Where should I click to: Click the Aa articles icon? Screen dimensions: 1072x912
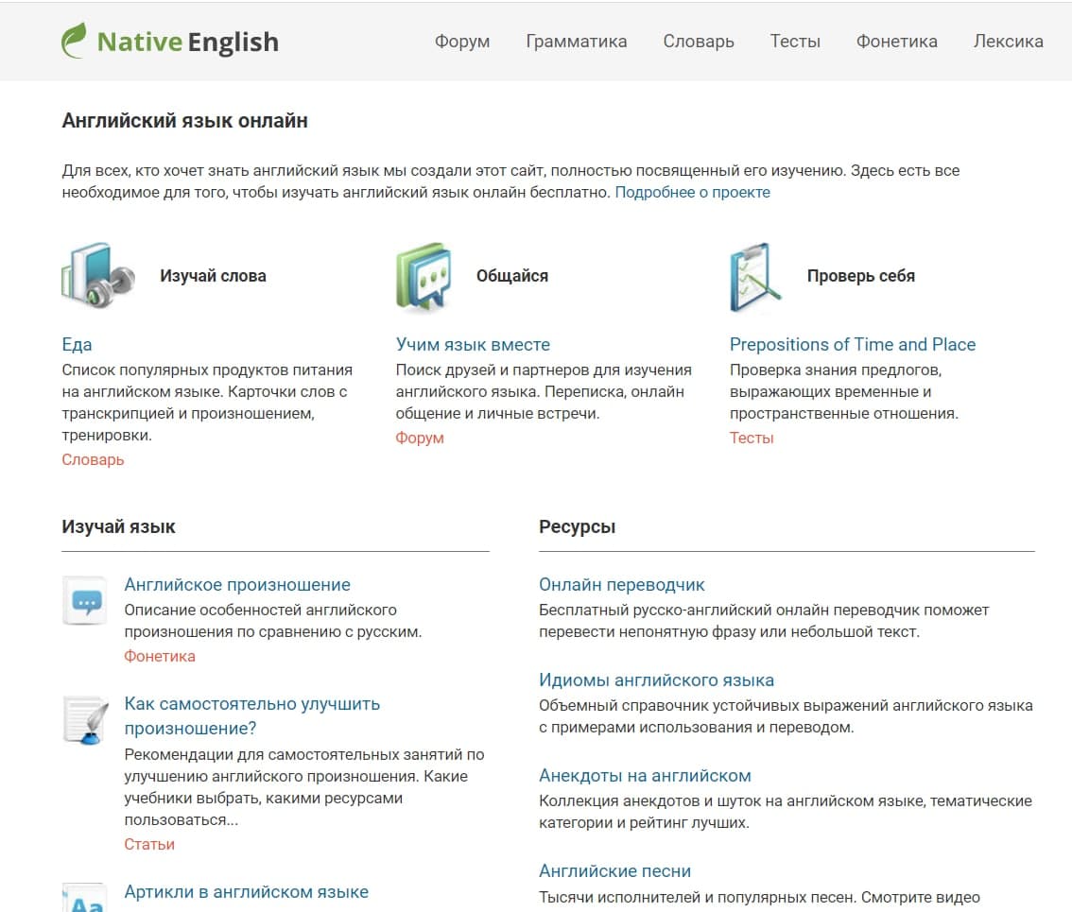[85, 898]
